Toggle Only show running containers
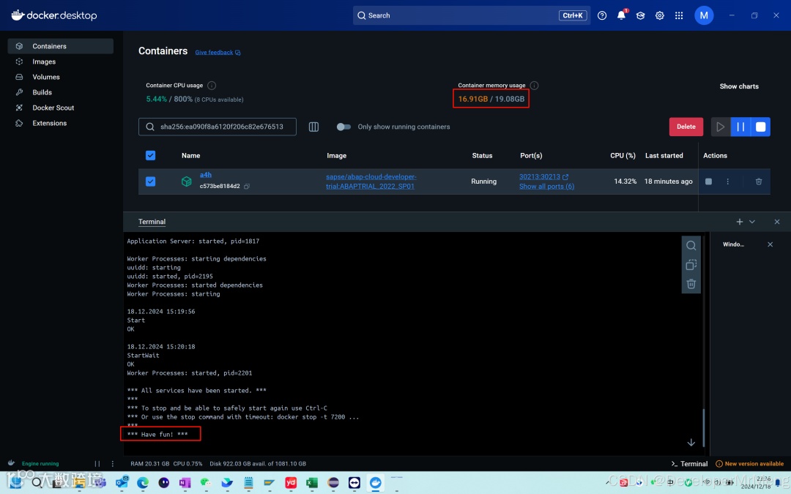This screenshot has width=791, height=494. coord(343,127)
